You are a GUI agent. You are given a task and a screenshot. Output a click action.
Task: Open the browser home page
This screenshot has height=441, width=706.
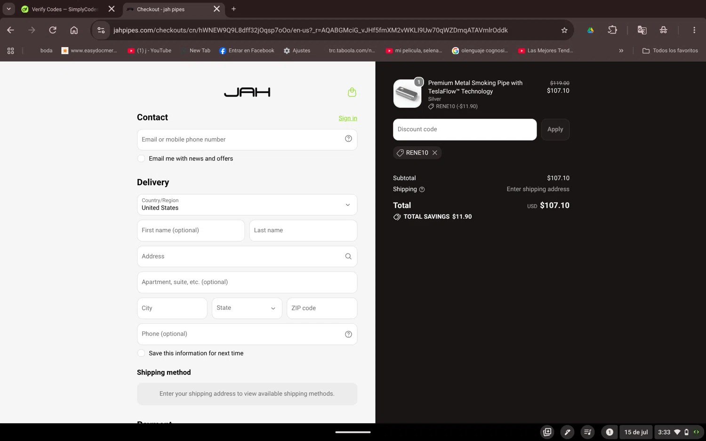click(74, 30)
